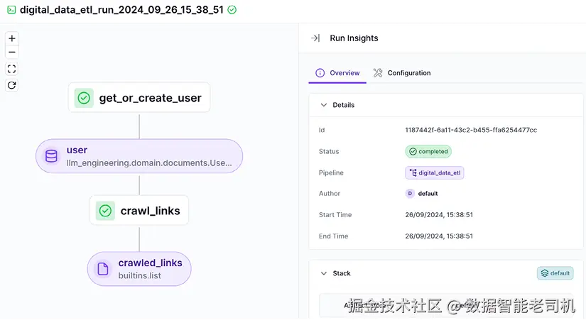Click the Pipeline label
Viewport: 586px width, 325px height.
331,172
